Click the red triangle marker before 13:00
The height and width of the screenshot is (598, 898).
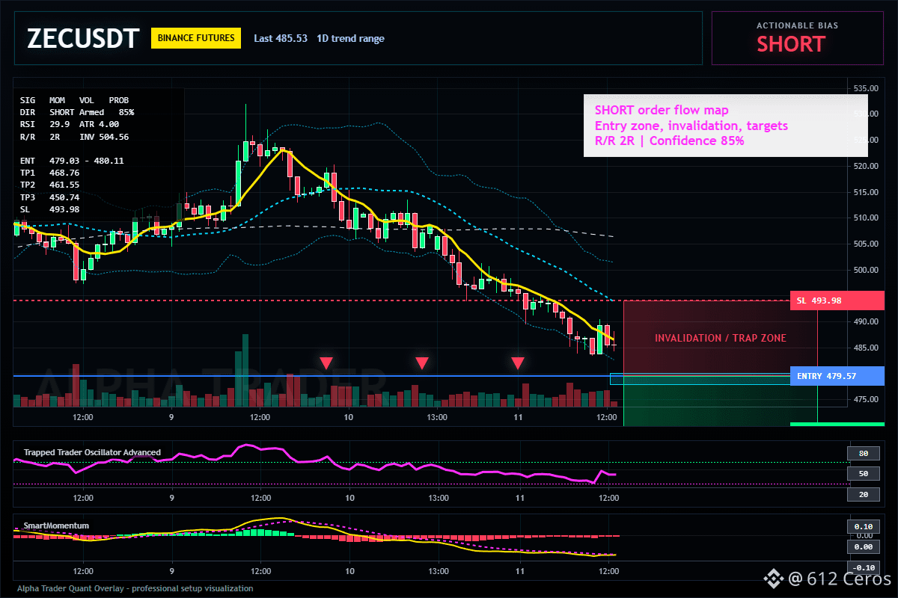click(422, 363)
